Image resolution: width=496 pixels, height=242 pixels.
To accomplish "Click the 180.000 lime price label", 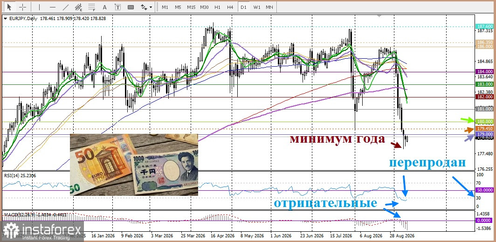I will 484,122.
